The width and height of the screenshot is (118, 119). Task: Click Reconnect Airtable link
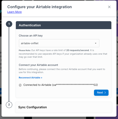(30, 78)
